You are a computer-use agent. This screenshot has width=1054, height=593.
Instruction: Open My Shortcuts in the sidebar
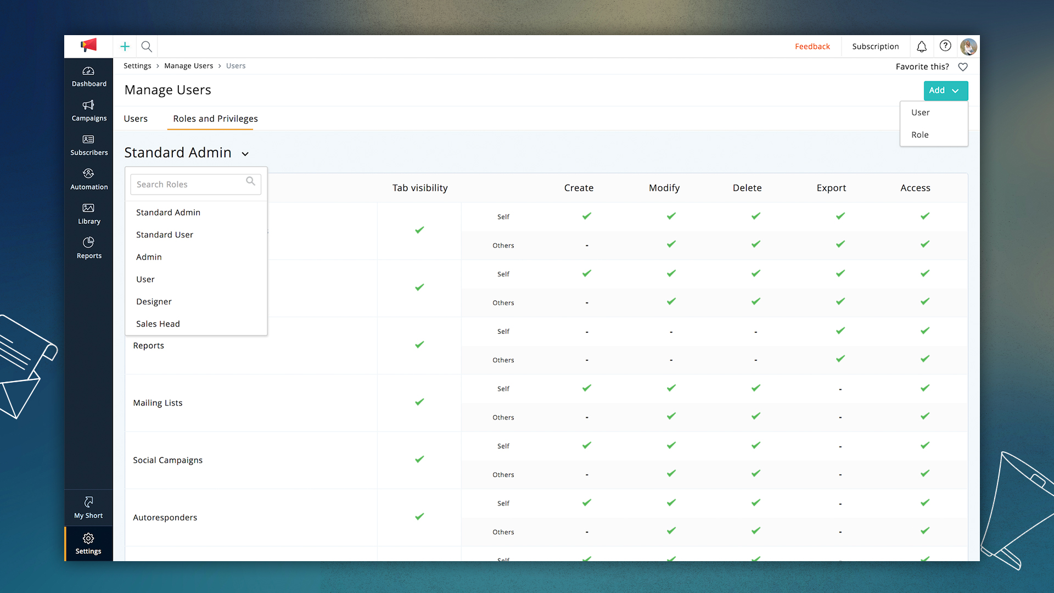[88, 507]
